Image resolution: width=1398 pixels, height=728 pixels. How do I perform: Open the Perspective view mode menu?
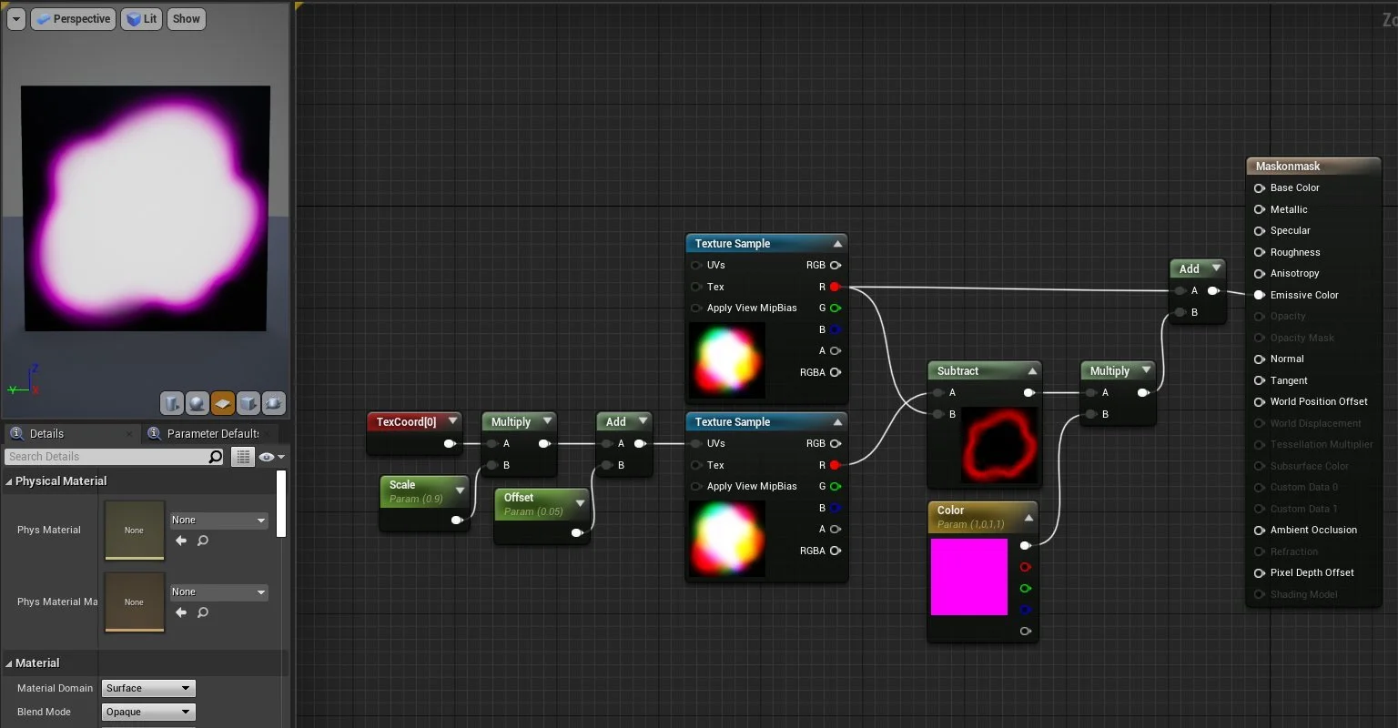[73, 18]
